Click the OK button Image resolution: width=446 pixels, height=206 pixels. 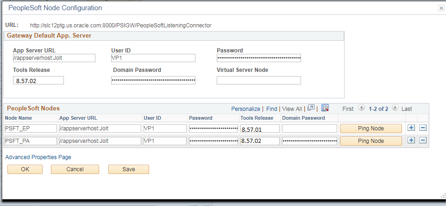(x=25, y=169)
